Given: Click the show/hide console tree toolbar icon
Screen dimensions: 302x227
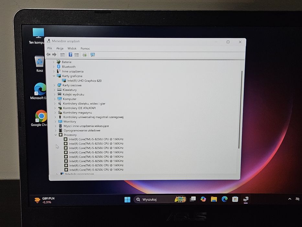Looking at the screenshot, I should click(62, 55).
